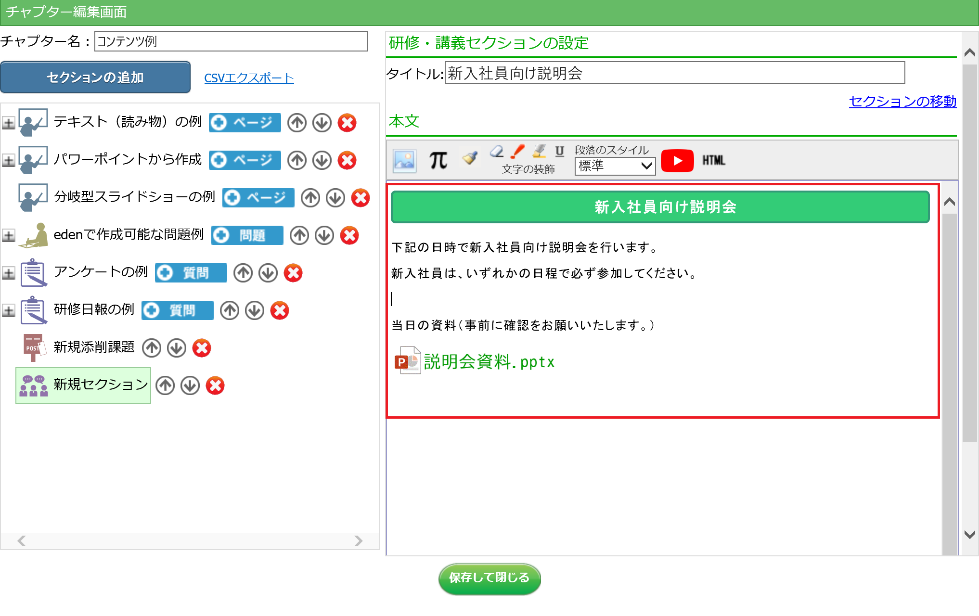
Task: Switch to HTML source editing
Action: pos(713,160)
